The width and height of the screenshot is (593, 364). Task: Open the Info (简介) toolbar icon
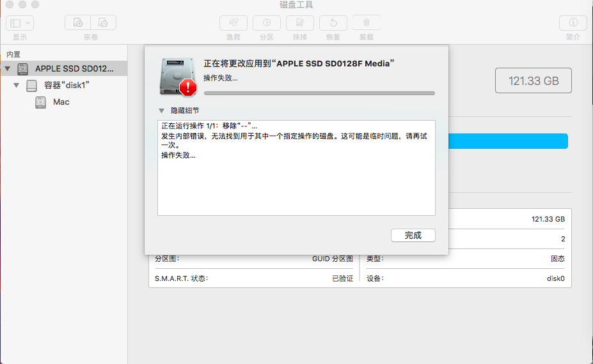573,23
